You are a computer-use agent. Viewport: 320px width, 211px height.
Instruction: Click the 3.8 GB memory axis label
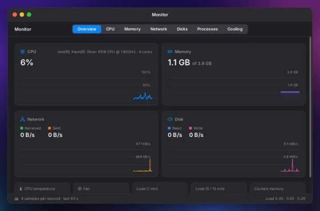click(x=292, y=72)
